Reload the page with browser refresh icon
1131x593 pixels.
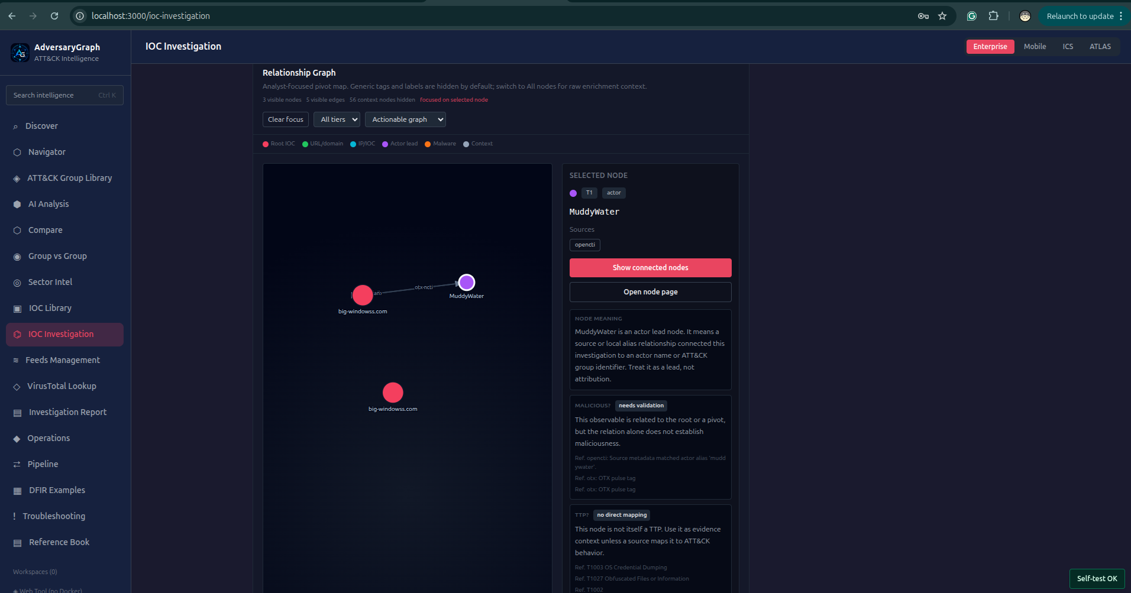[54, 16]
